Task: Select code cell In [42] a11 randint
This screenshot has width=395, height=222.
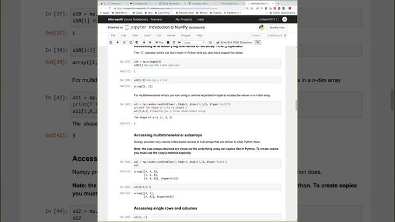Action: coord(207,108)
